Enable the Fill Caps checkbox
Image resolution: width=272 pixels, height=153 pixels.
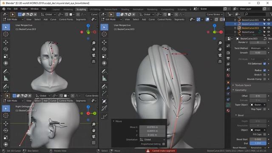tap(264, 134)
